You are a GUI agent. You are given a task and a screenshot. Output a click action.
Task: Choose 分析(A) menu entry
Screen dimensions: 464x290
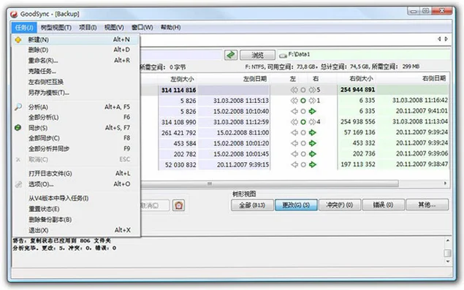(76, 107)
